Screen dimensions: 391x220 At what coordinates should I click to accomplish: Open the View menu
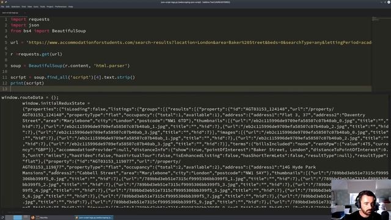[30, 7]
